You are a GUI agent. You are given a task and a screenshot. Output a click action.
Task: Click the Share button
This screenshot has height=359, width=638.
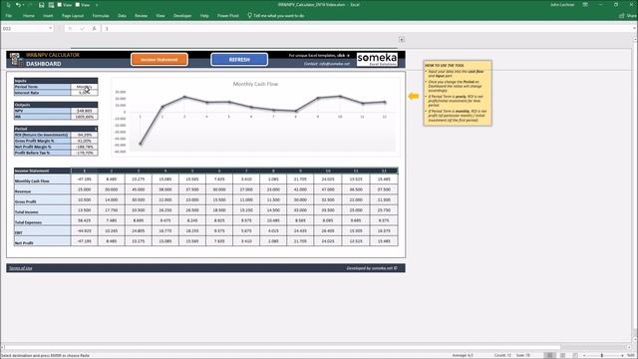pos(628,16)
